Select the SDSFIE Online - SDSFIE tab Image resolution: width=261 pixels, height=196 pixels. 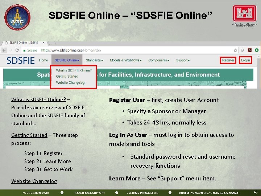click(24, 43)
